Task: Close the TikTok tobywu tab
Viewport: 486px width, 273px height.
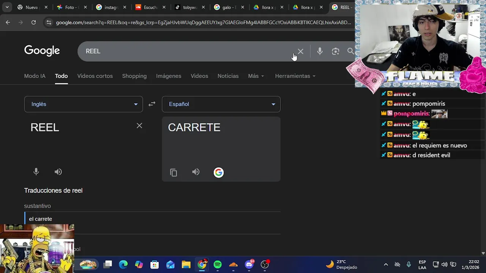Action: (x=203, y=7)
